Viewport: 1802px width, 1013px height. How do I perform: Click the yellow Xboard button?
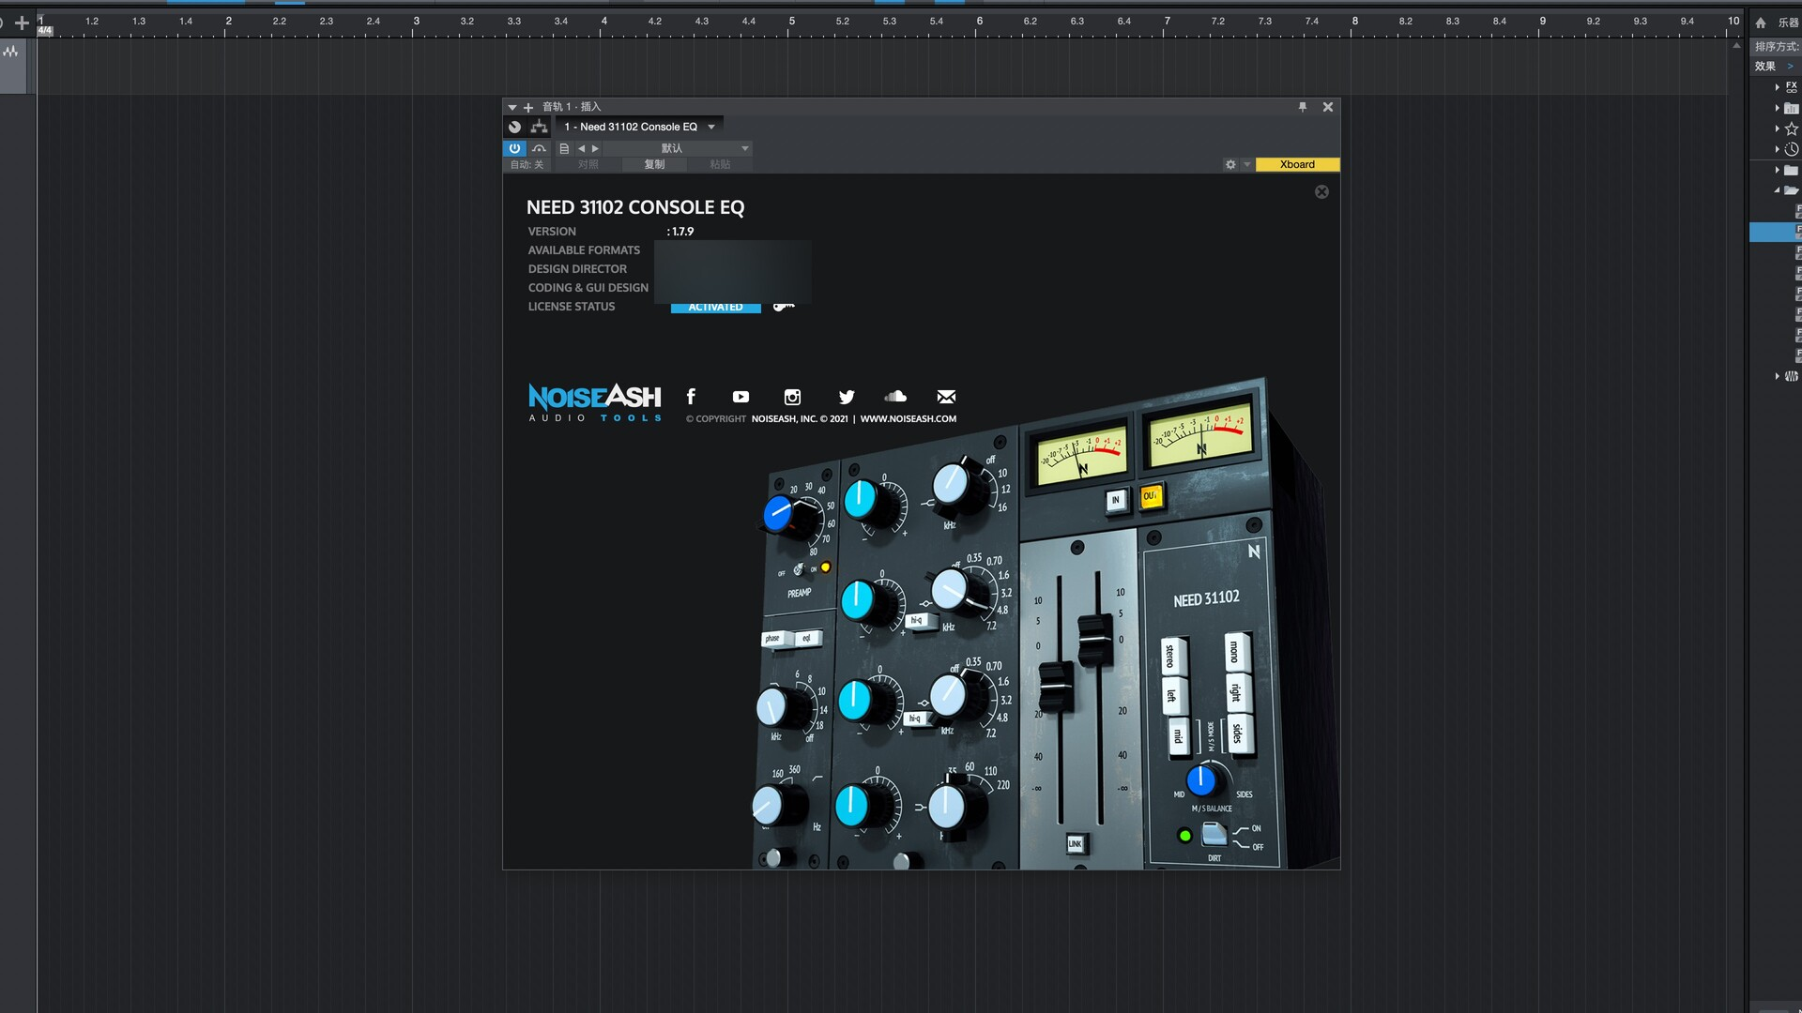(x=1297, y=164)
